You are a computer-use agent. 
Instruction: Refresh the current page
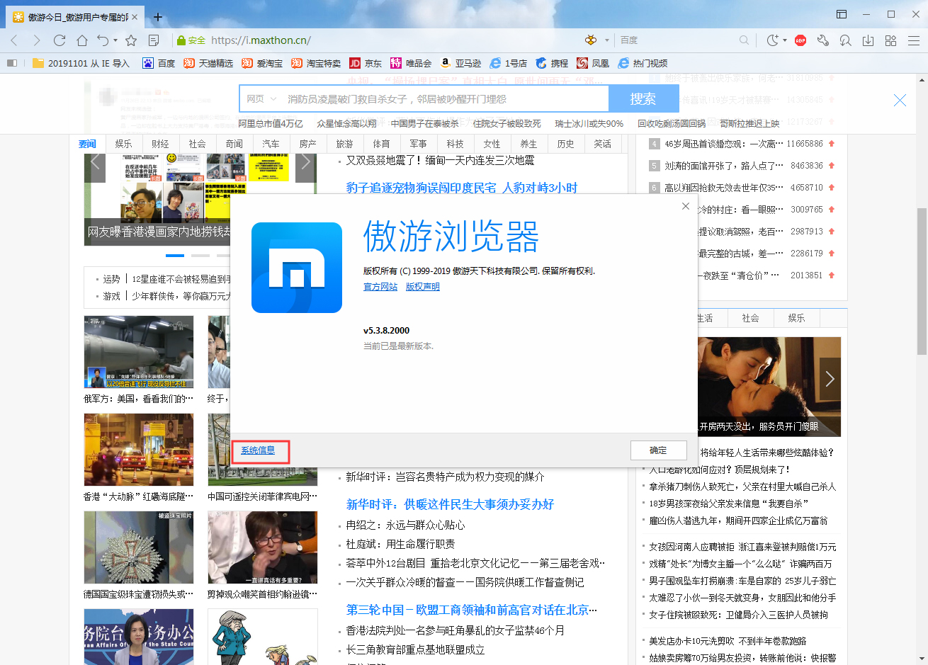point(60,41)
